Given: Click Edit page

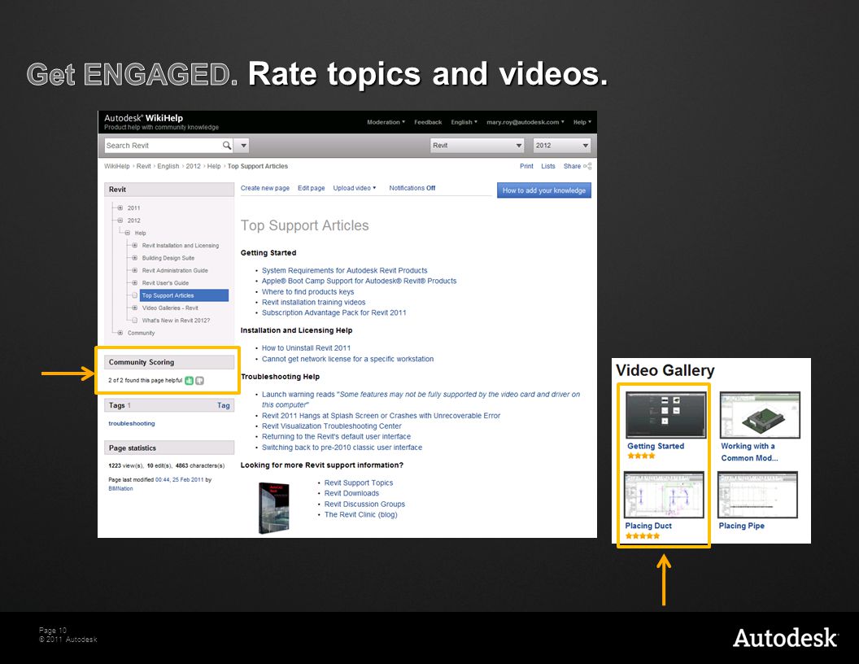Looking at the screenshot, I should coord(312,188).
